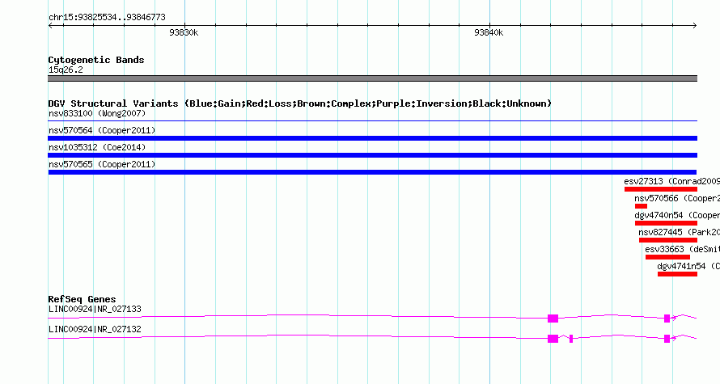Click the red esv27313 loss bar
The height and width of the screenshot is (384, 720).
[x=661, y=189]
